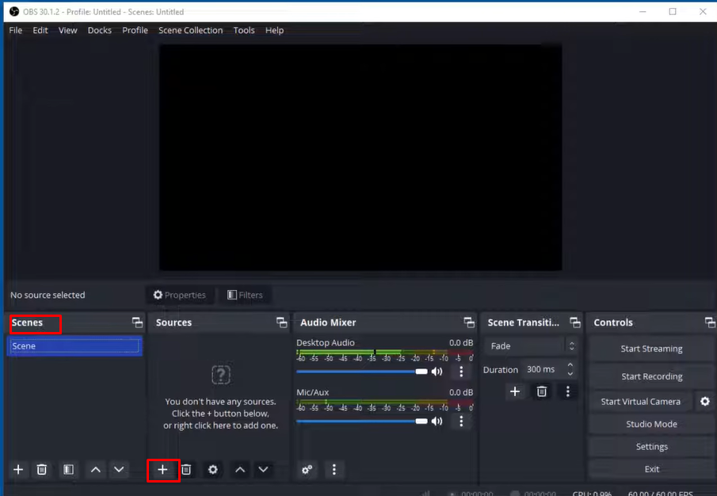Mute Mic/Aux via its speaker icon
717x496 pixels.
coord(437,421)
